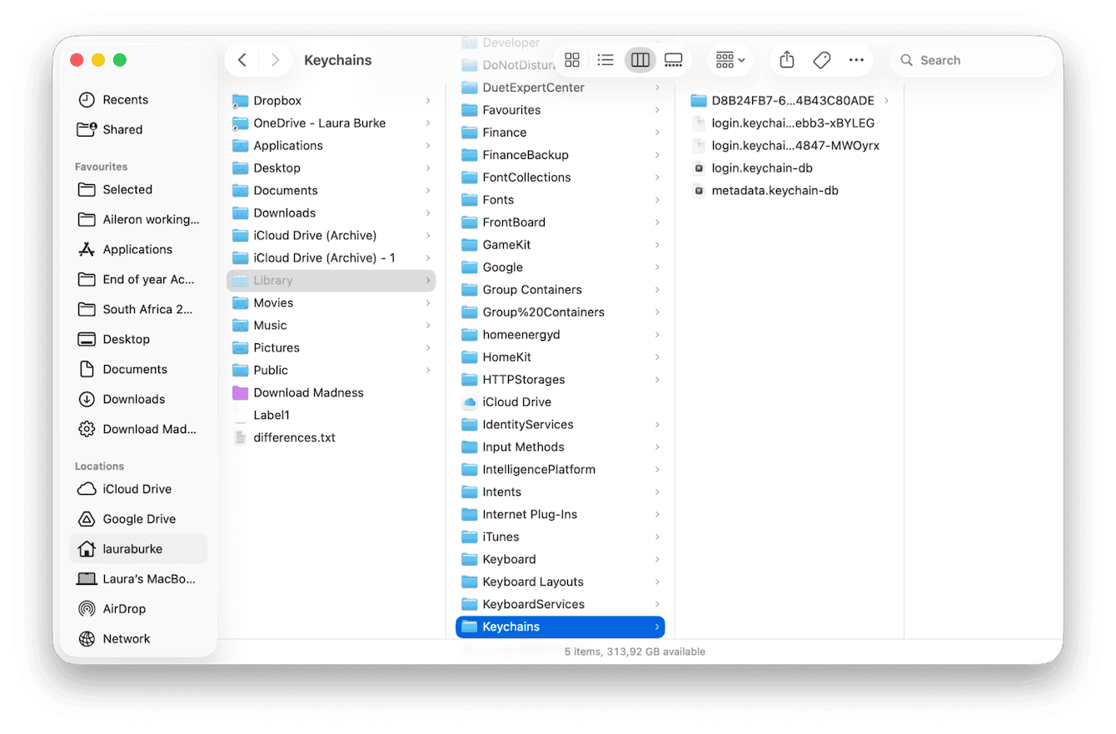Screen dimensions: 1116x734
Task: Select the differences.txt file
Action: tap(295, 437)
